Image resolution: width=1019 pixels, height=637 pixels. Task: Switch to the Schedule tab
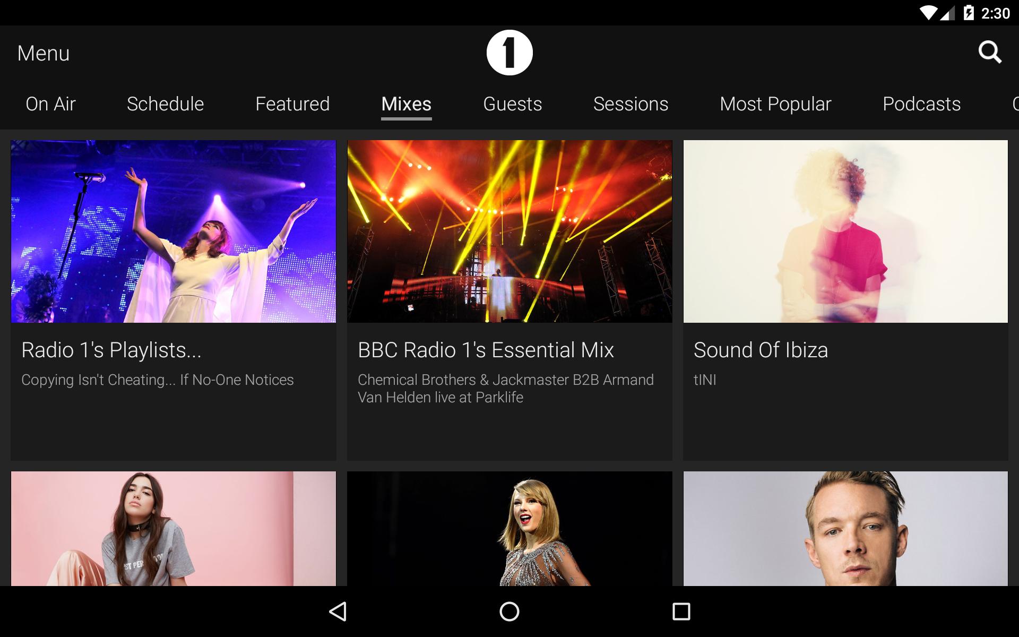click(x=165, y=104)
